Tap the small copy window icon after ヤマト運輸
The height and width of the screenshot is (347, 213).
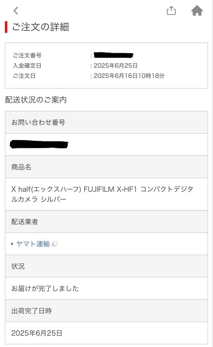(55, 244)
